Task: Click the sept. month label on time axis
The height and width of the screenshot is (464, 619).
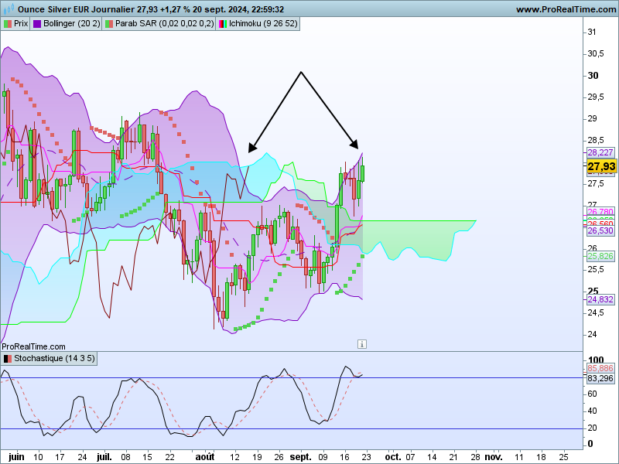Action: click(x=300, y=457)
